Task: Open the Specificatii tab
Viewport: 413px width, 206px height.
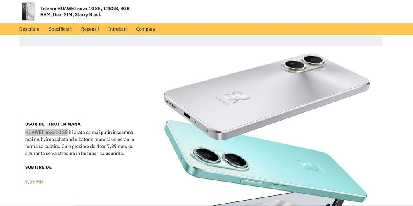Action: 60,29
